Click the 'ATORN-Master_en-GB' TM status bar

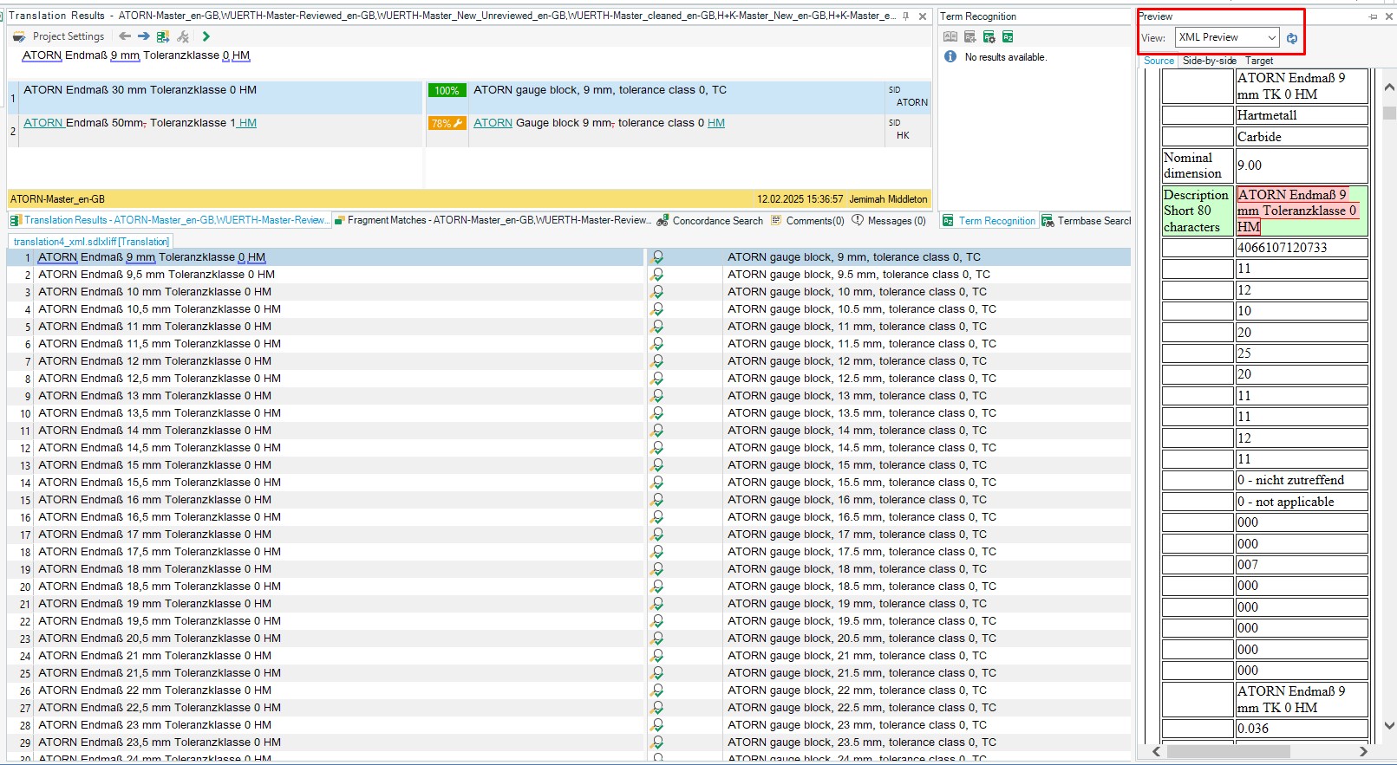point(469,199)
